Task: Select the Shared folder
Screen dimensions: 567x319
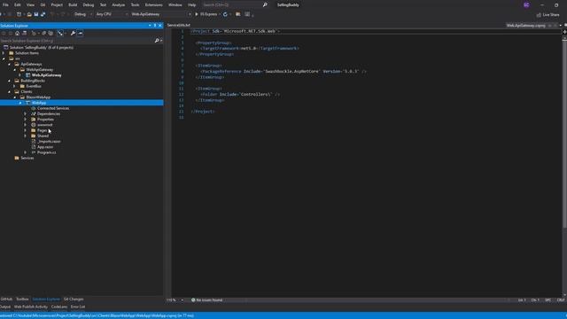Action: click(43, 136)
